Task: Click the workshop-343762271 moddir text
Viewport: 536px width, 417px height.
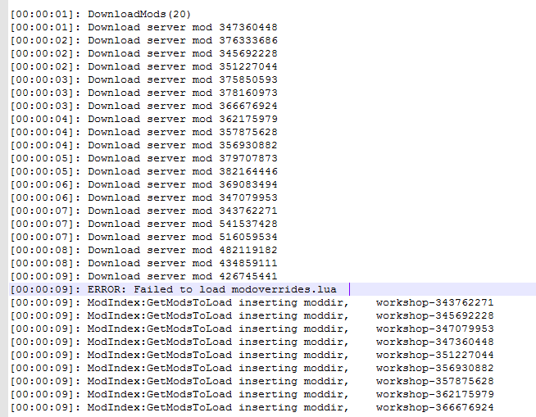Action: 434,302
